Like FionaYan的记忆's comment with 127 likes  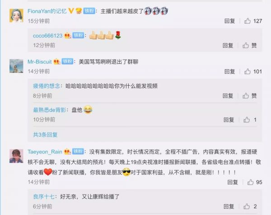click(x=248, y=21)
